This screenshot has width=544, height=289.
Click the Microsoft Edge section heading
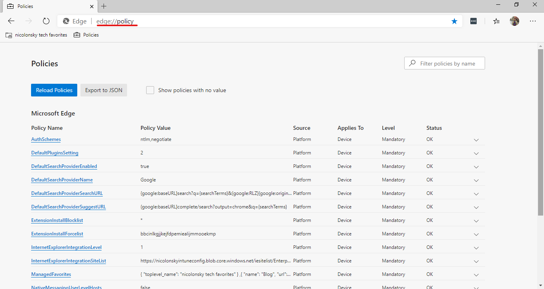(53, 114)
